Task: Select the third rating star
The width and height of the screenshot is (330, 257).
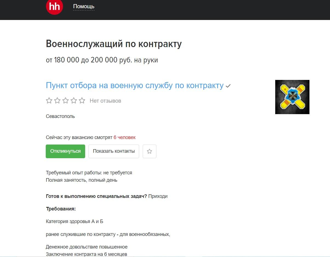Action: pyautogui.click(x=65, y=101)
